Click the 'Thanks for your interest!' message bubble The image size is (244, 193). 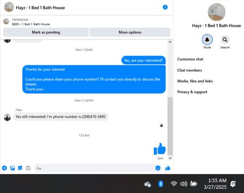[x=94, y=79]
